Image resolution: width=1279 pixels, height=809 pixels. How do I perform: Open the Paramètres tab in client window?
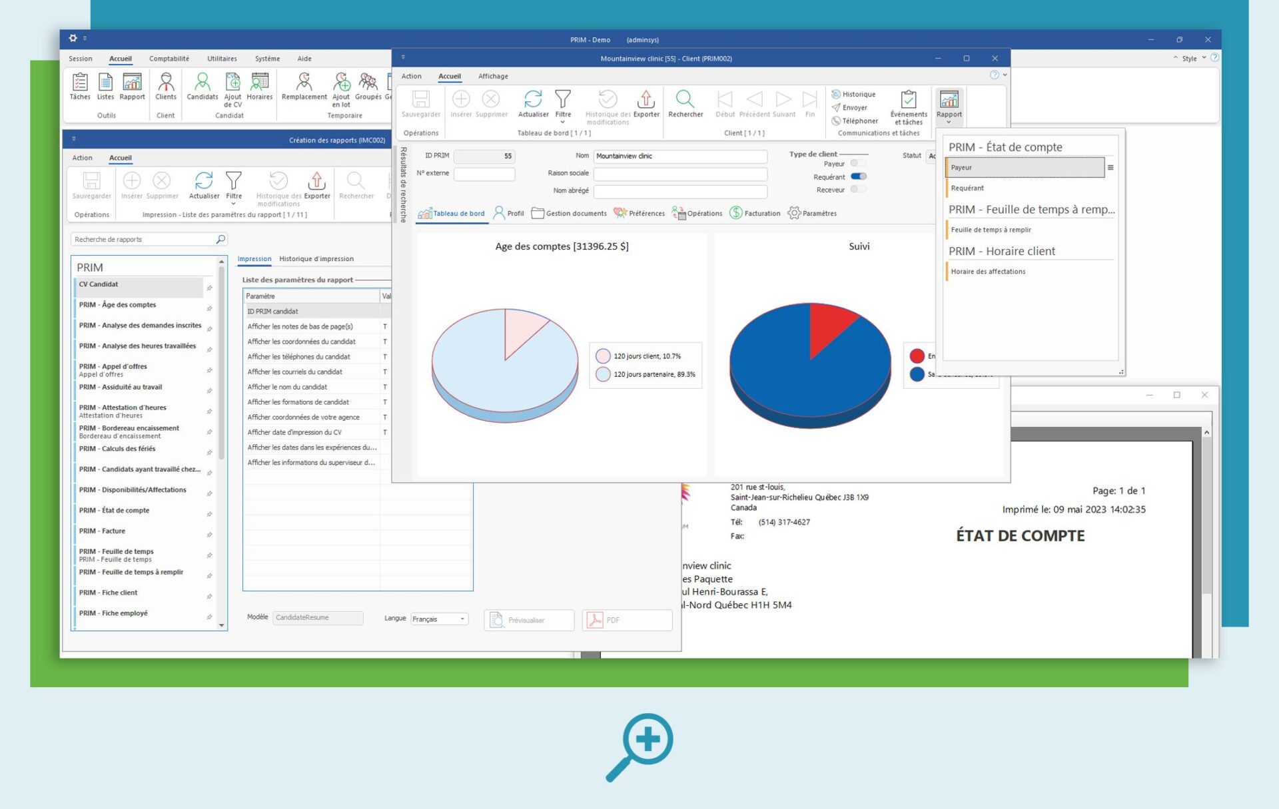[812, 213]
